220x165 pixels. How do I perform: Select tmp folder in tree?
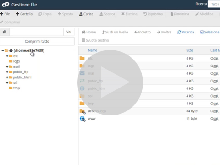16,88
